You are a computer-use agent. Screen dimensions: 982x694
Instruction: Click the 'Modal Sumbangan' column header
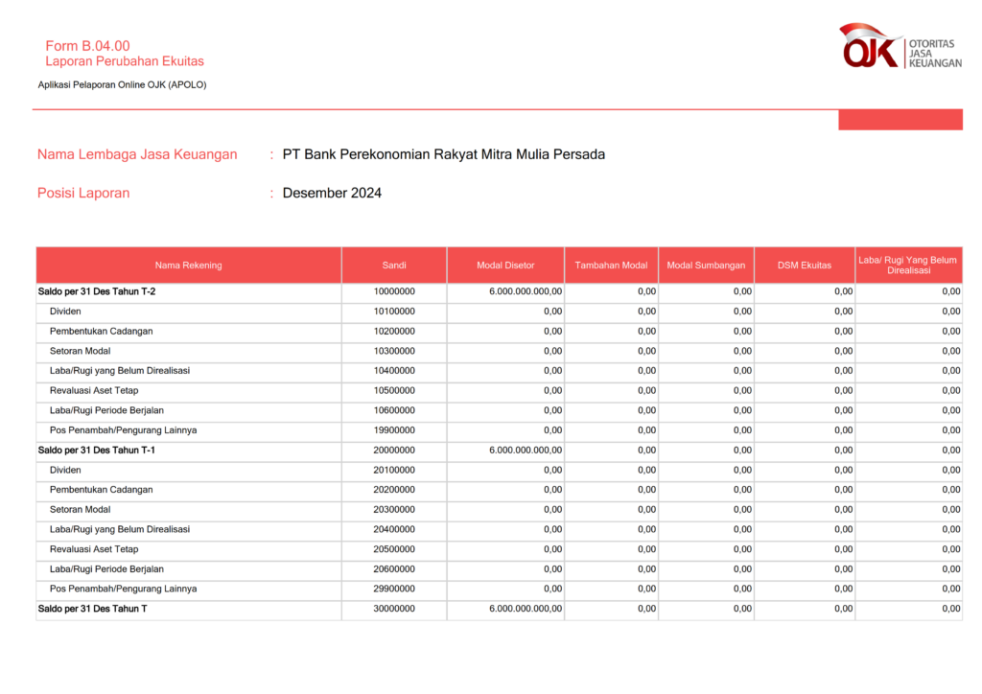click(706, 266)
